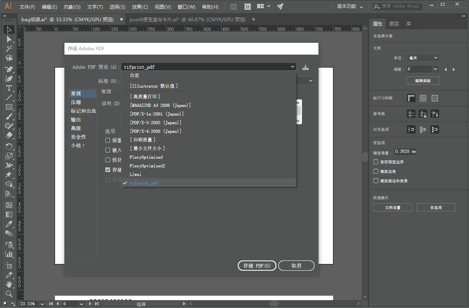Select the Magic Wand tool
Image resolution: width=469 pixels, height=308 pixels.
click(9, 48)
